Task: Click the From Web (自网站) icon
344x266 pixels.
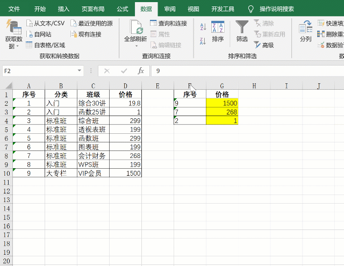Action: 30,34
